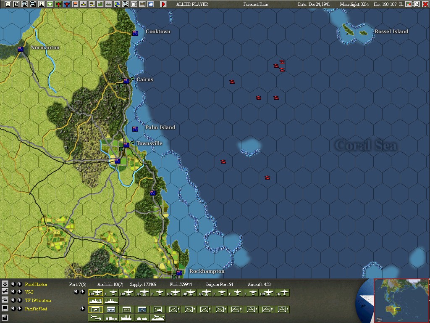
Task: Click the left arrow next to VS-2
Action: pyautogui.click(x=13, y=292)
